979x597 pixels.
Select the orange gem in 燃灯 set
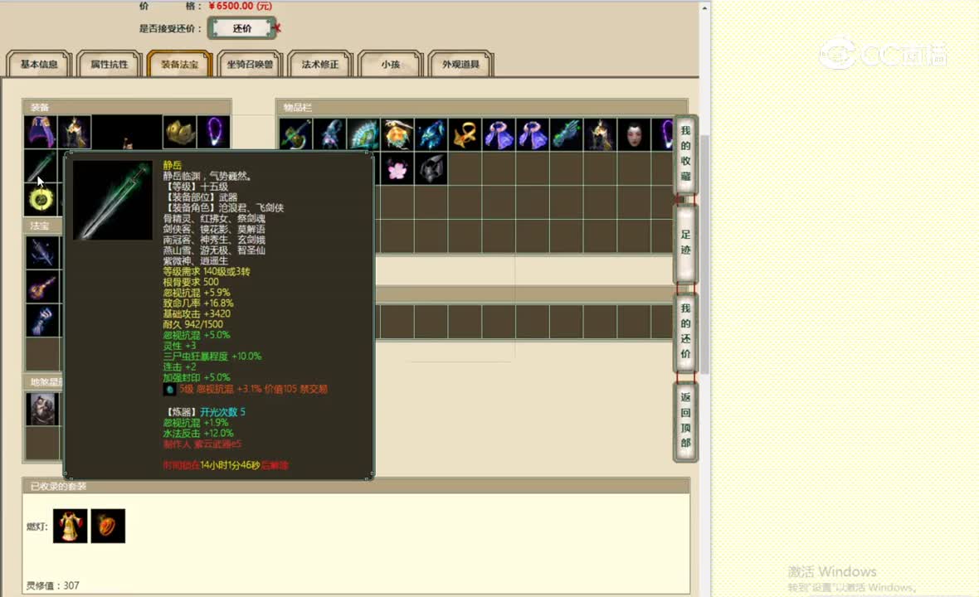pyautogui.click(x=108, y=526)
